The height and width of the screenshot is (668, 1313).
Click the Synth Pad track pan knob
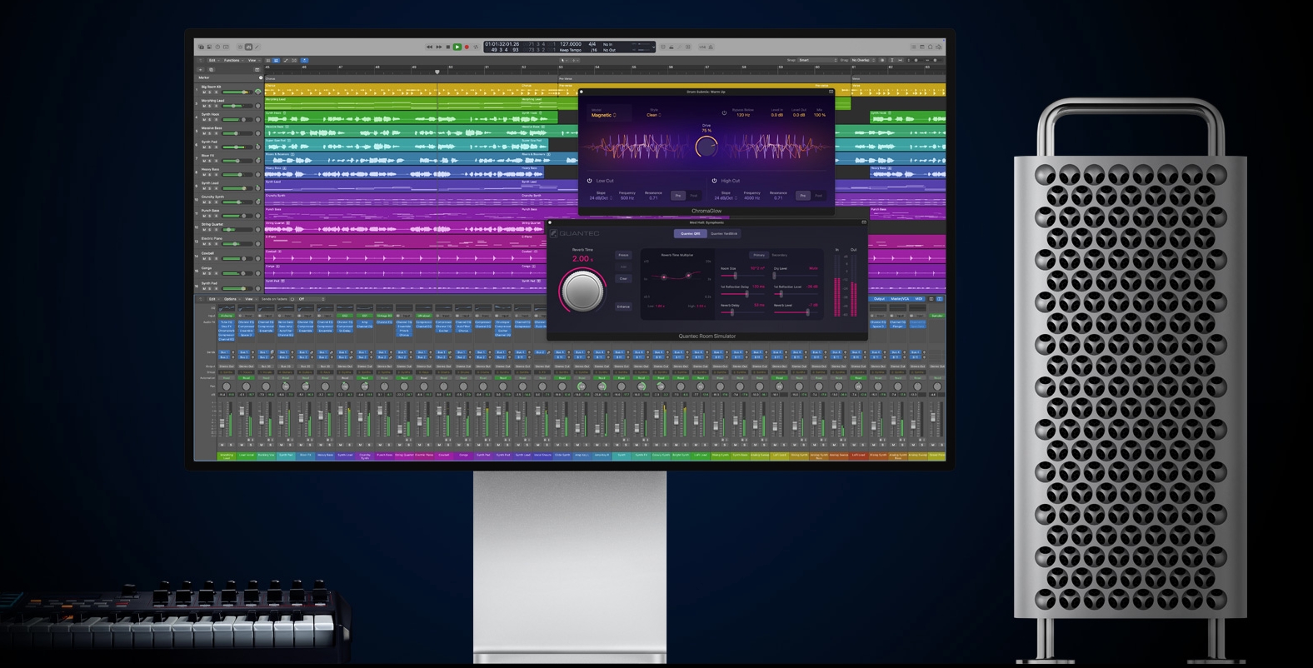(x=257, y=147)
